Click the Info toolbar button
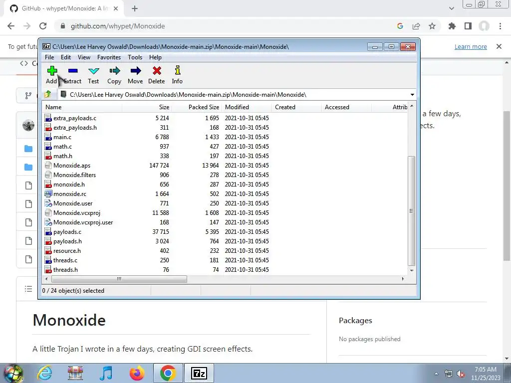 click(x=177, y=75)
